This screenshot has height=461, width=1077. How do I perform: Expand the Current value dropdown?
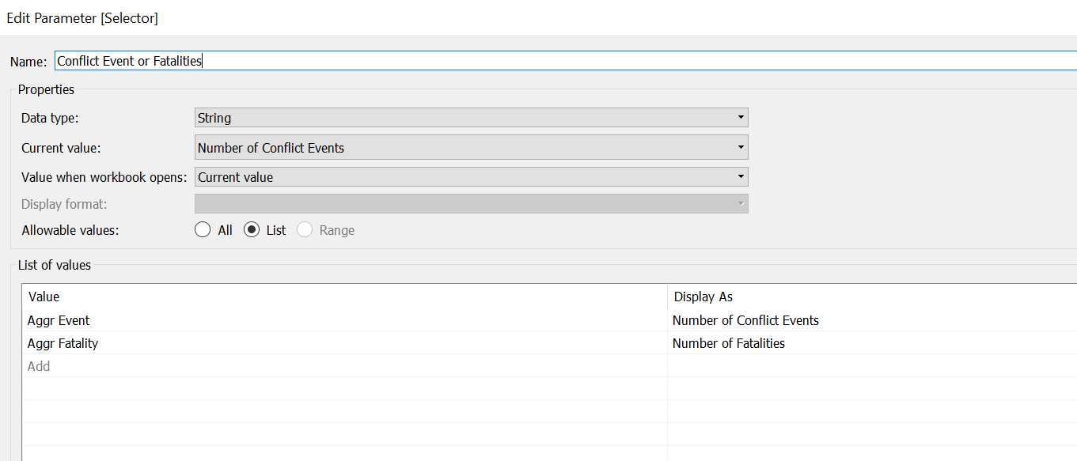click(x=471, y=148)
